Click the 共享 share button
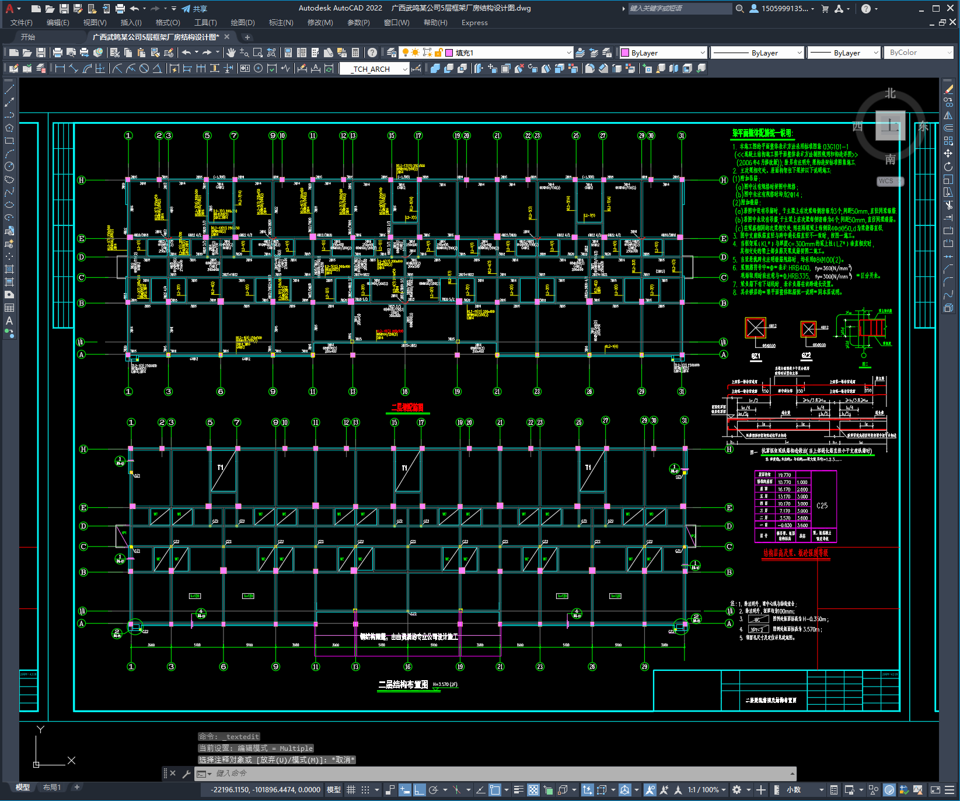Screen dimensions: 960x801 pos(194,9)
